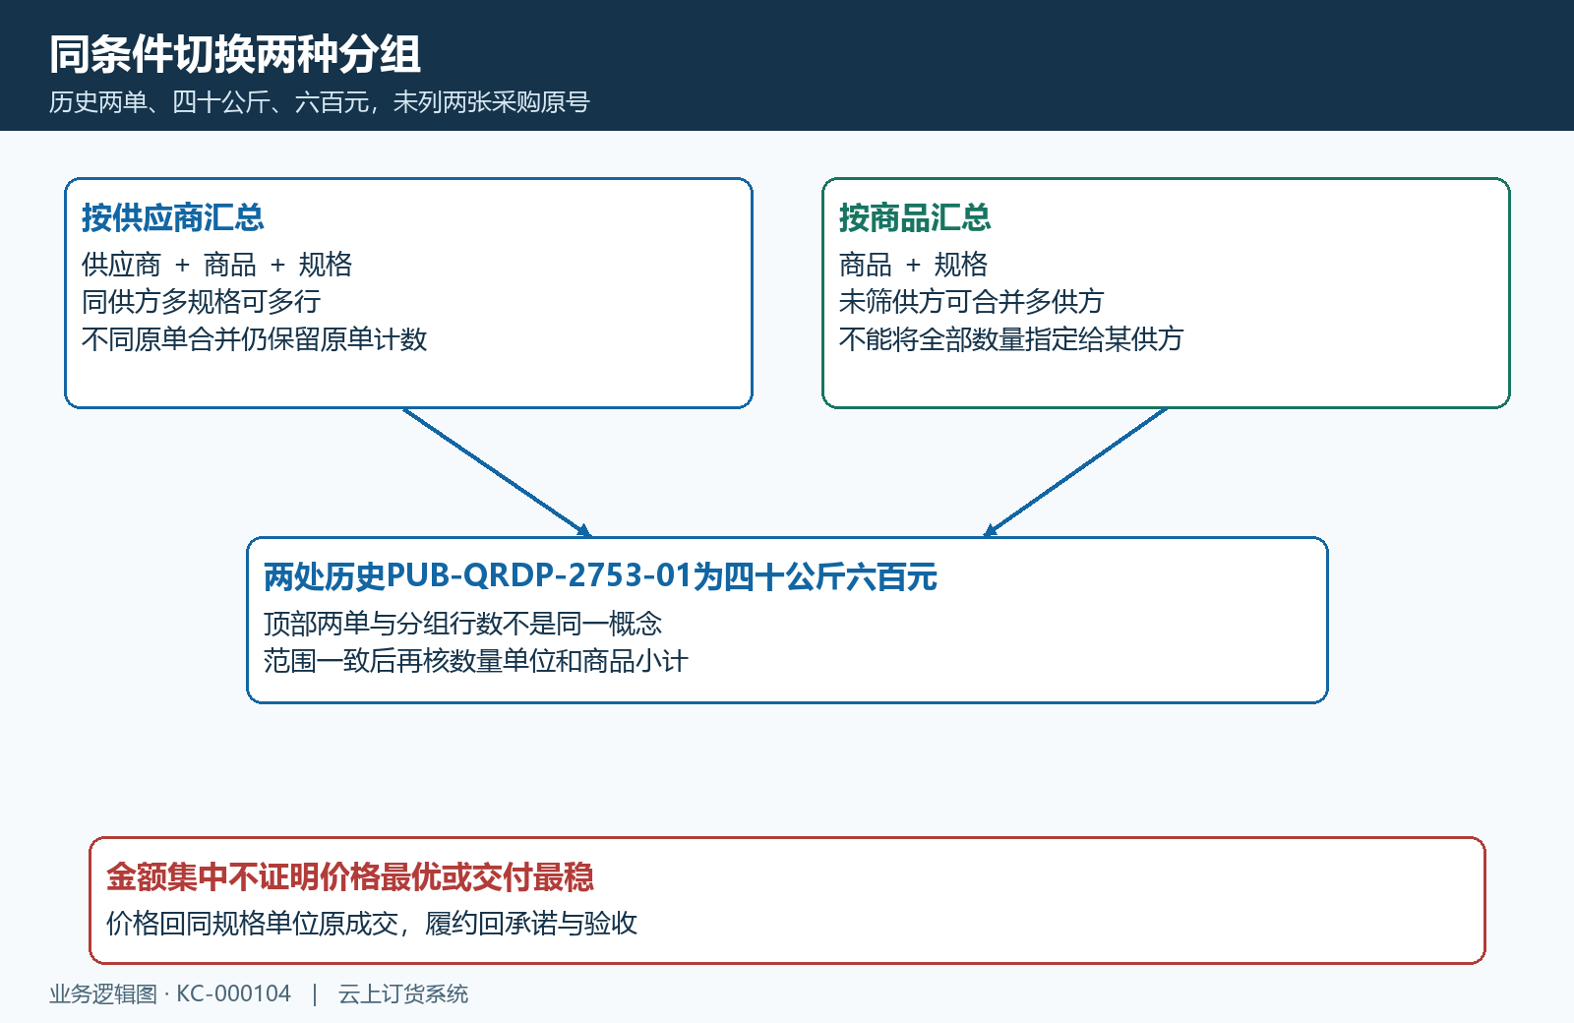Select 价格回同规格单位原成交 line
The image size is (1574, 1023).
[253, 924]
